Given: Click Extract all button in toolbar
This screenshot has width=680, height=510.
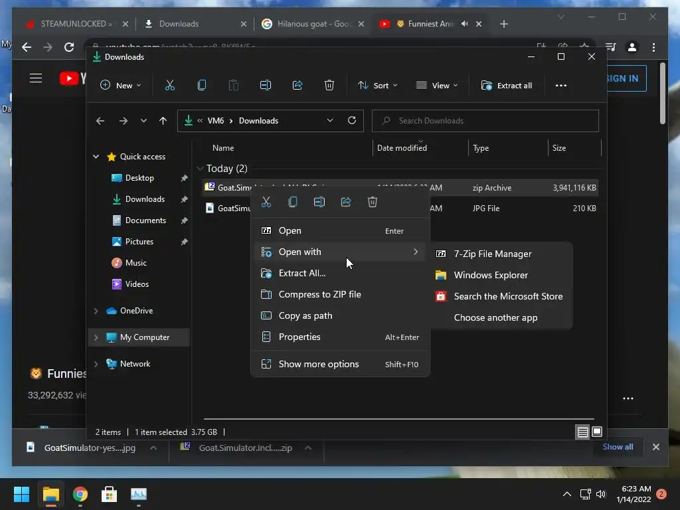Looking at the screenshot, I should (507, 86).
